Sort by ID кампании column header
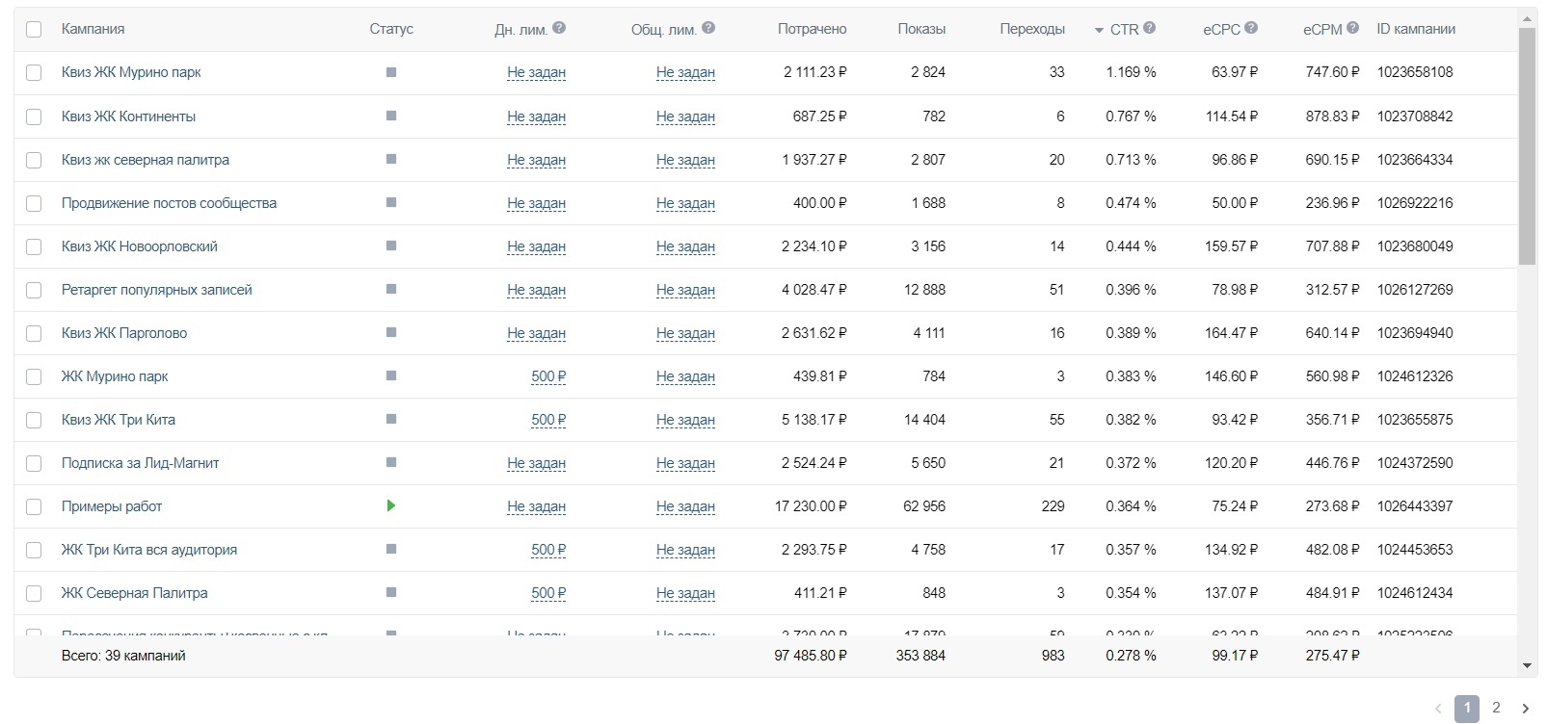 pos(1416,29)
